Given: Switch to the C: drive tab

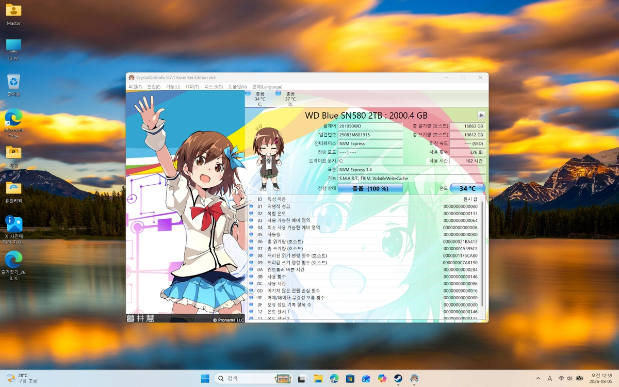Looking at the screenshot, I should (x=259, y=99).
